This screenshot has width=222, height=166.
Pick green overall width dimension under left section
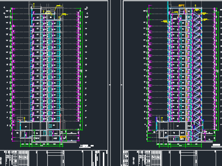41,146
